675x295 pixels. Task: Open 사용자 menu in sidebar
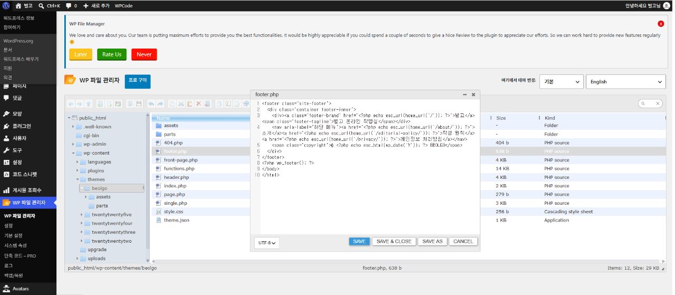(x=28, y=138)
